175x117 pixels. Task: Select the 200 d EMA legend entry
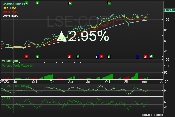[x=10, y=16]
